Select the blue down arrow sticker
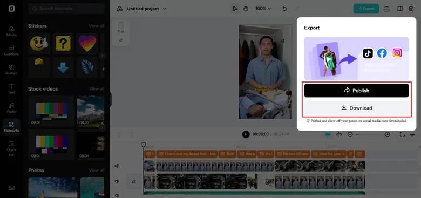Screen dimensions: 421x198 [x=63, y=67]
